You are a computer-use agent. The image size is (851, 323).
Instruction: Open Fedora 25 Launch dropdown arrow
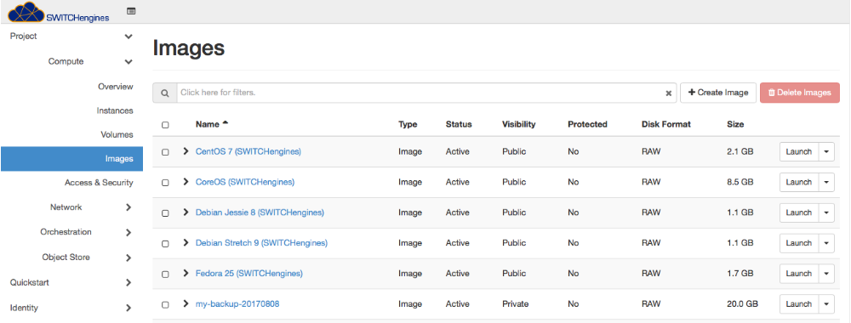826,273
